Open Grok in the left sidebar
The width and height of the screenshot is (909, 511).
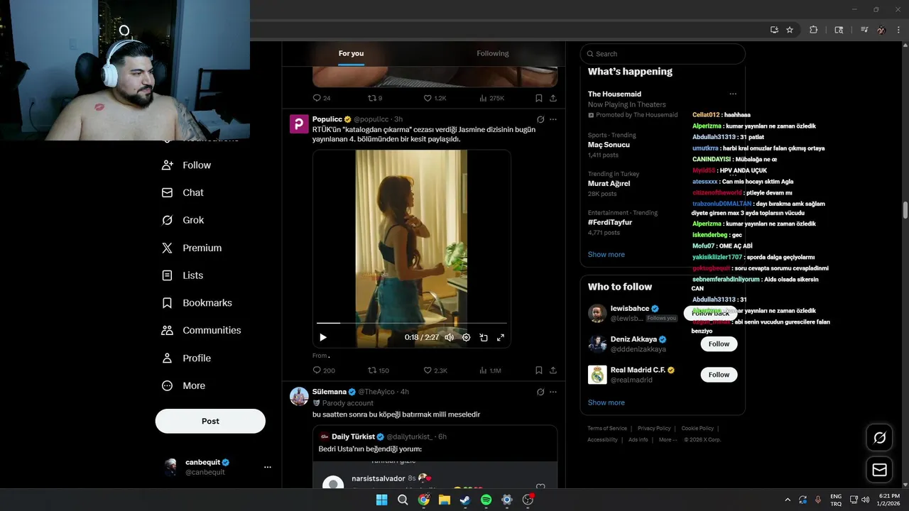pos(183,220)
